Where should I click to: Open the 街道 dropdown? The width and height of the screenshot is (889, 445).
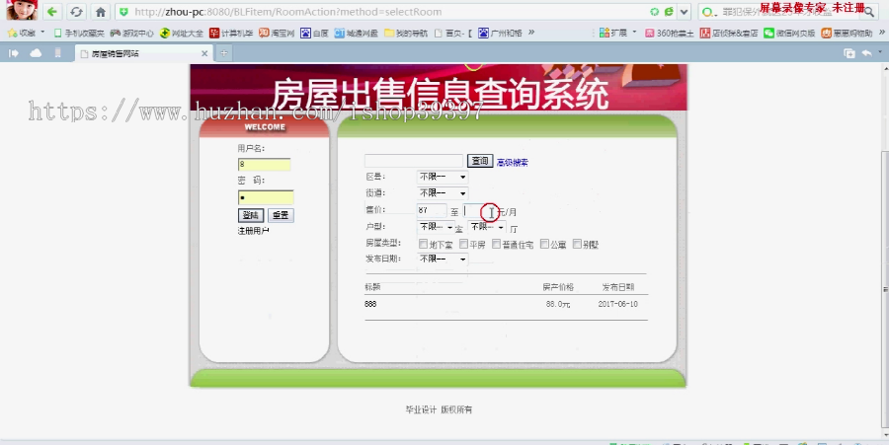pyautogui.click(x=443, y=193)
